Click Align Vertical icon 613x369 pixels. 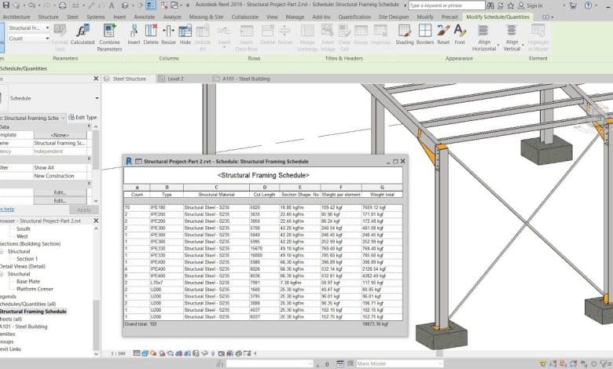tap(512, 31)
